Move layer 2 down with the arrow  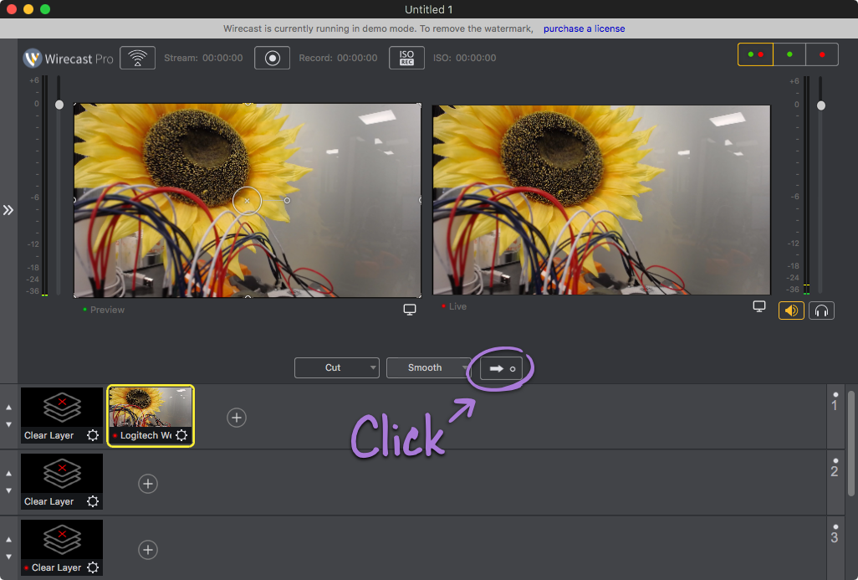(8, 490)
